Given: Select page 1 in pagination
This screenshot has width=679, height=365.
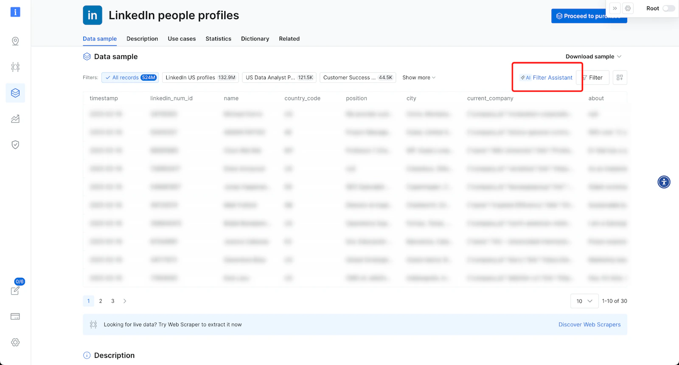Looking at the screenshot, I should point(88,301).
